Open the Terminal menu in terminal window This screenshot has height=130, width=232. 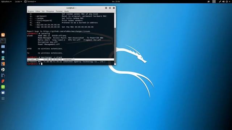point(59,11)
